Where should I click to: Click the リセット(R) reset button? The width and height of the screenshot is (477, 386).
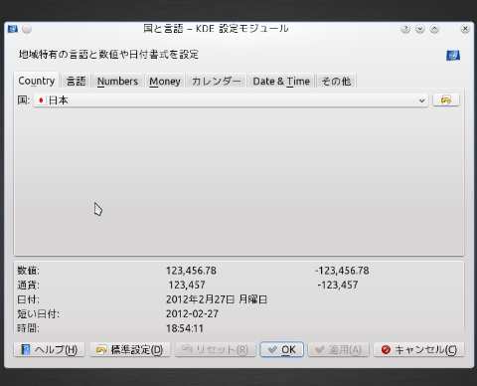click(216, 349)
